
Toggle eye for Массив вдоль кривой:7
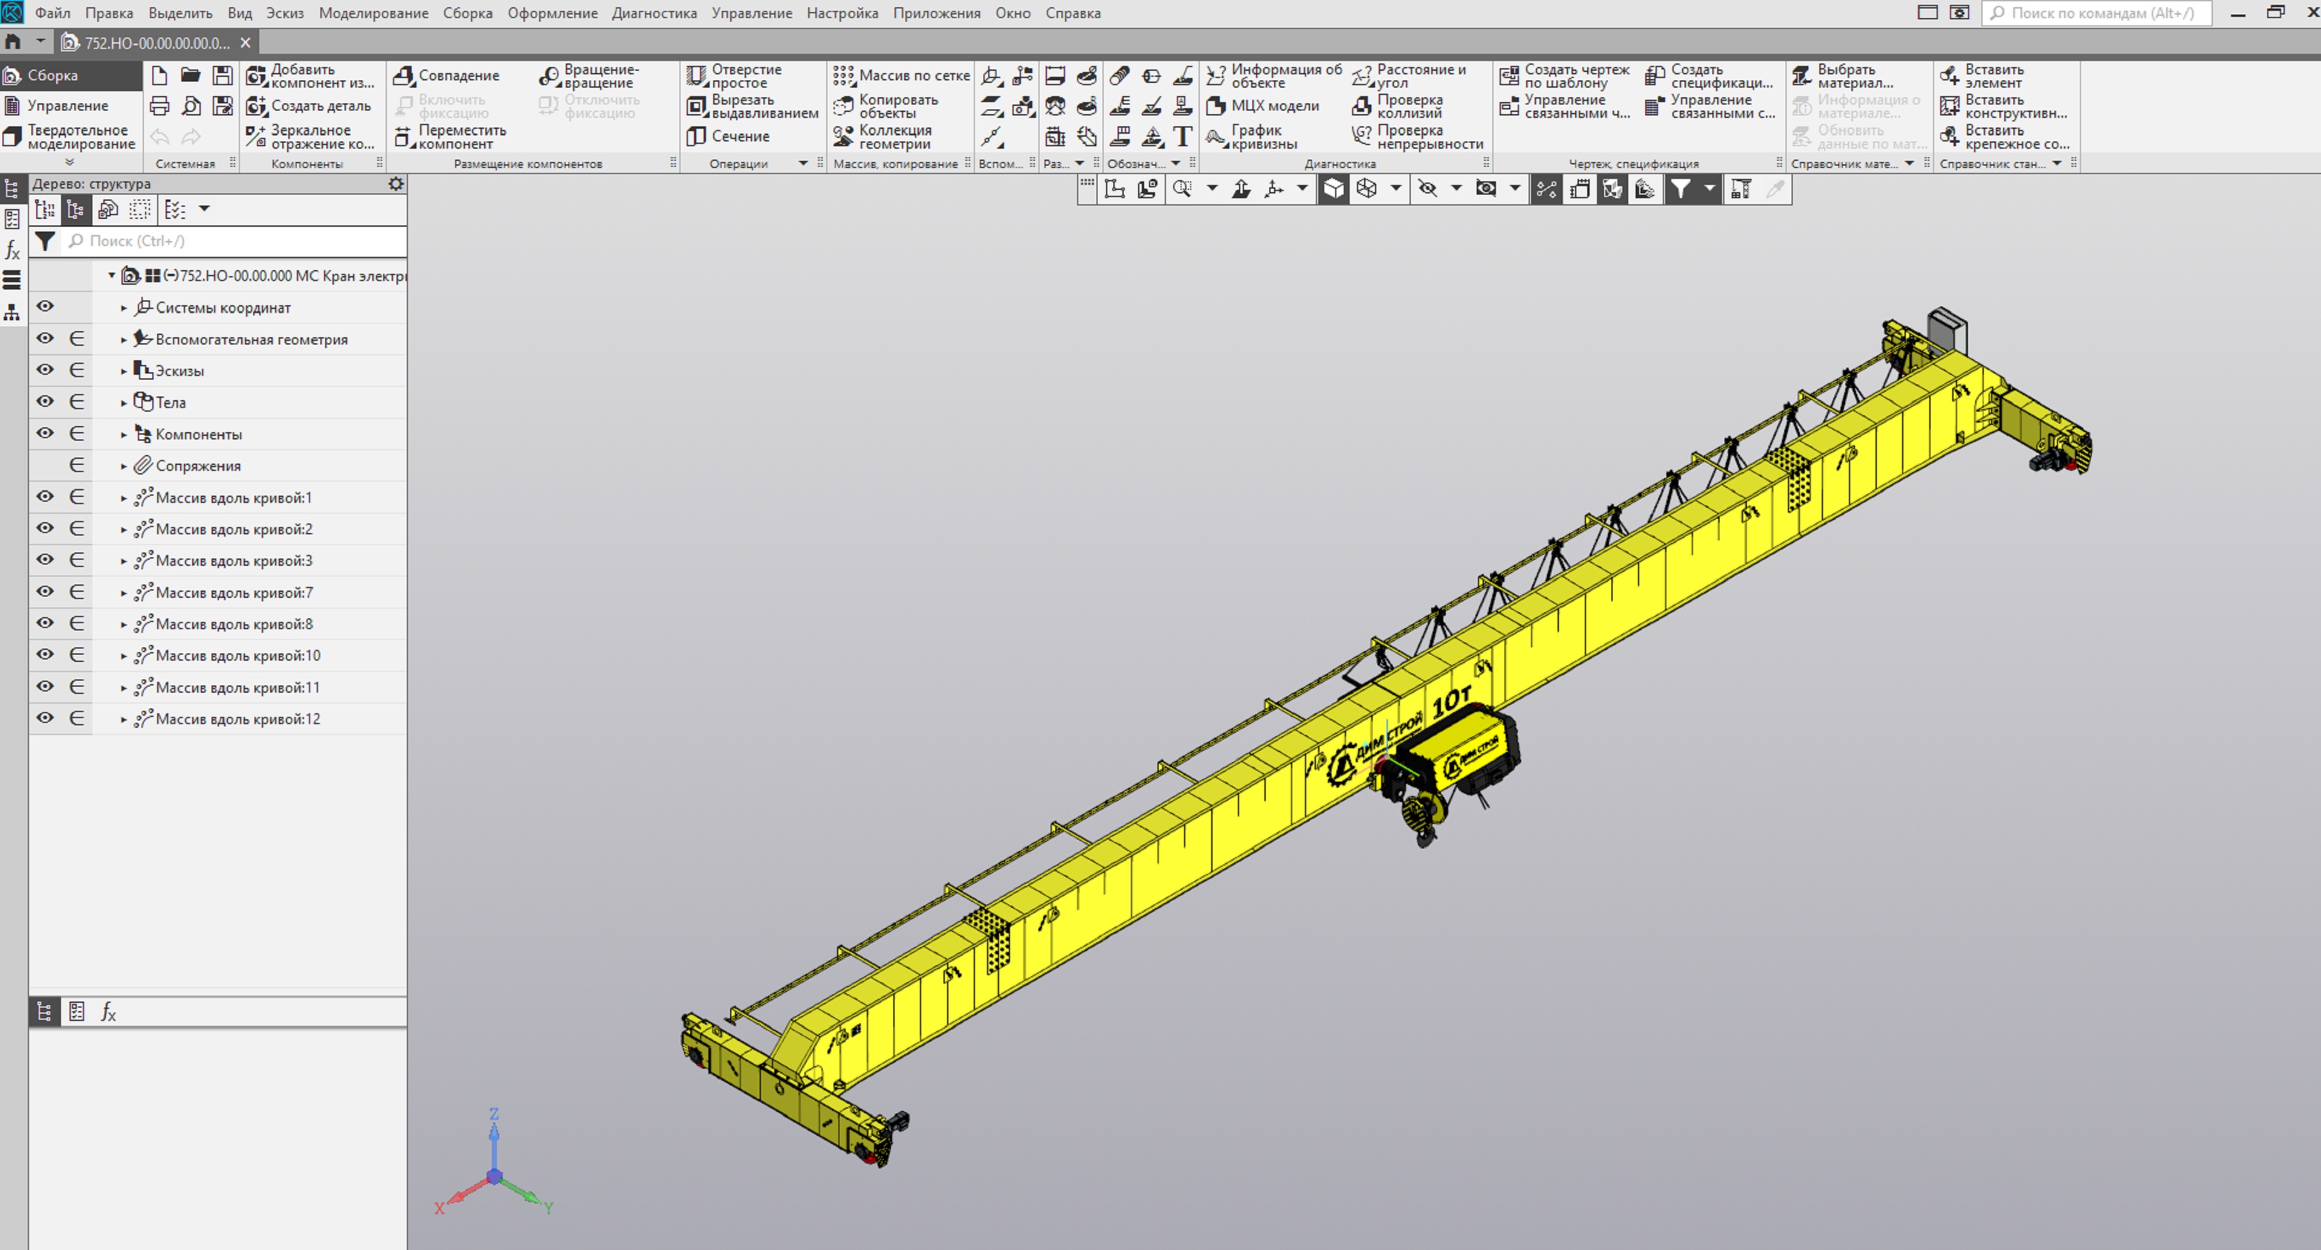pyautogui.click(x=45, y=592)
